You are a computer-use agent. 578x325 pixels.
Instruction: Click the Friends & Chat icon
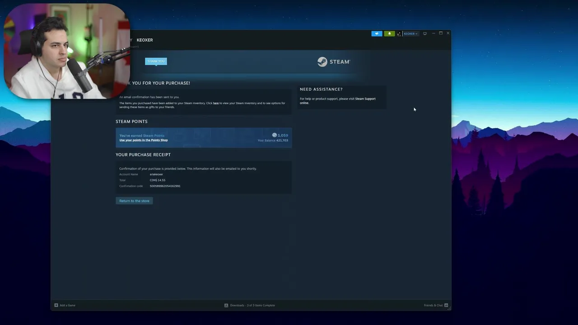[x=446, y=305]
